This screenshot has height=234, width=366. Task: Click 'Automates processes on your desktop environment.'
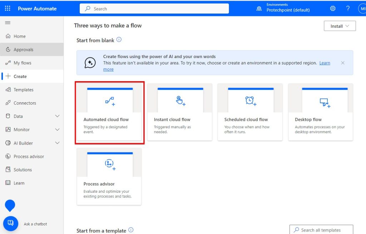pyautogui.click(x=320, y=129)
